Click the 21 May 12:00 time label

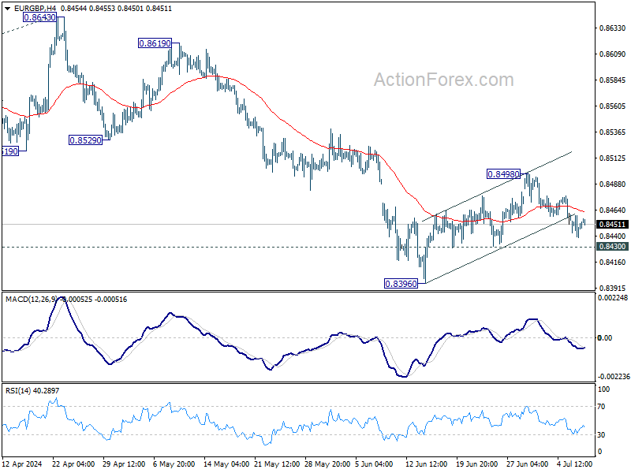275,464
